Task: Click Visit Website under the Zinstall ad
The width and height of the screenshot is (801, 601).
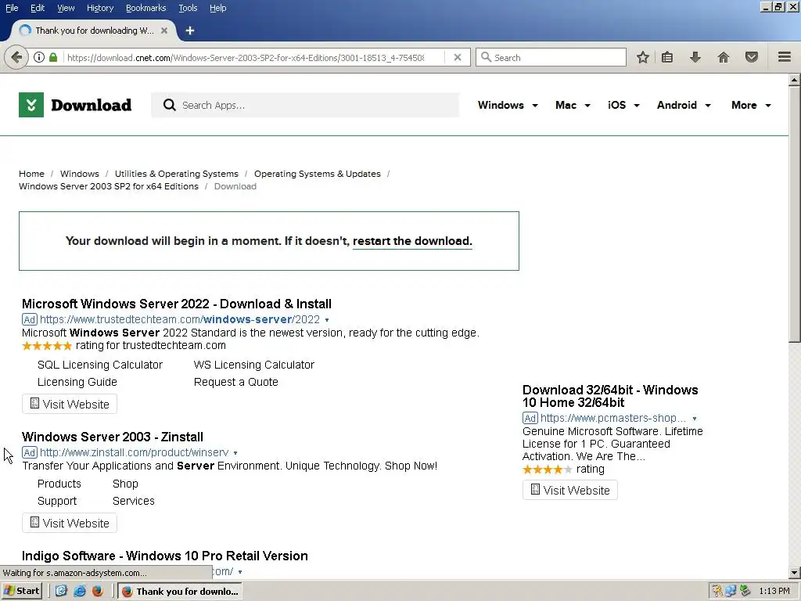Action: 70,524
